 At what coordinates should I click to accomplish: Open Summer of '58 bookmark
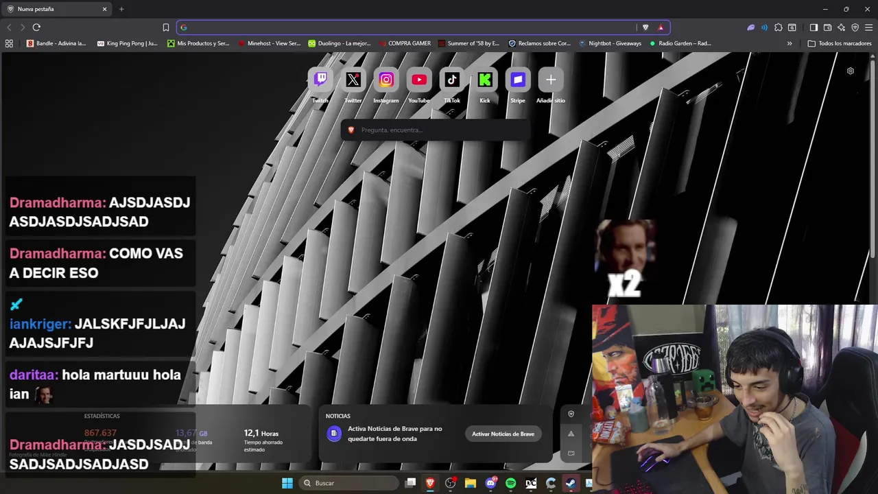(469, 43)
